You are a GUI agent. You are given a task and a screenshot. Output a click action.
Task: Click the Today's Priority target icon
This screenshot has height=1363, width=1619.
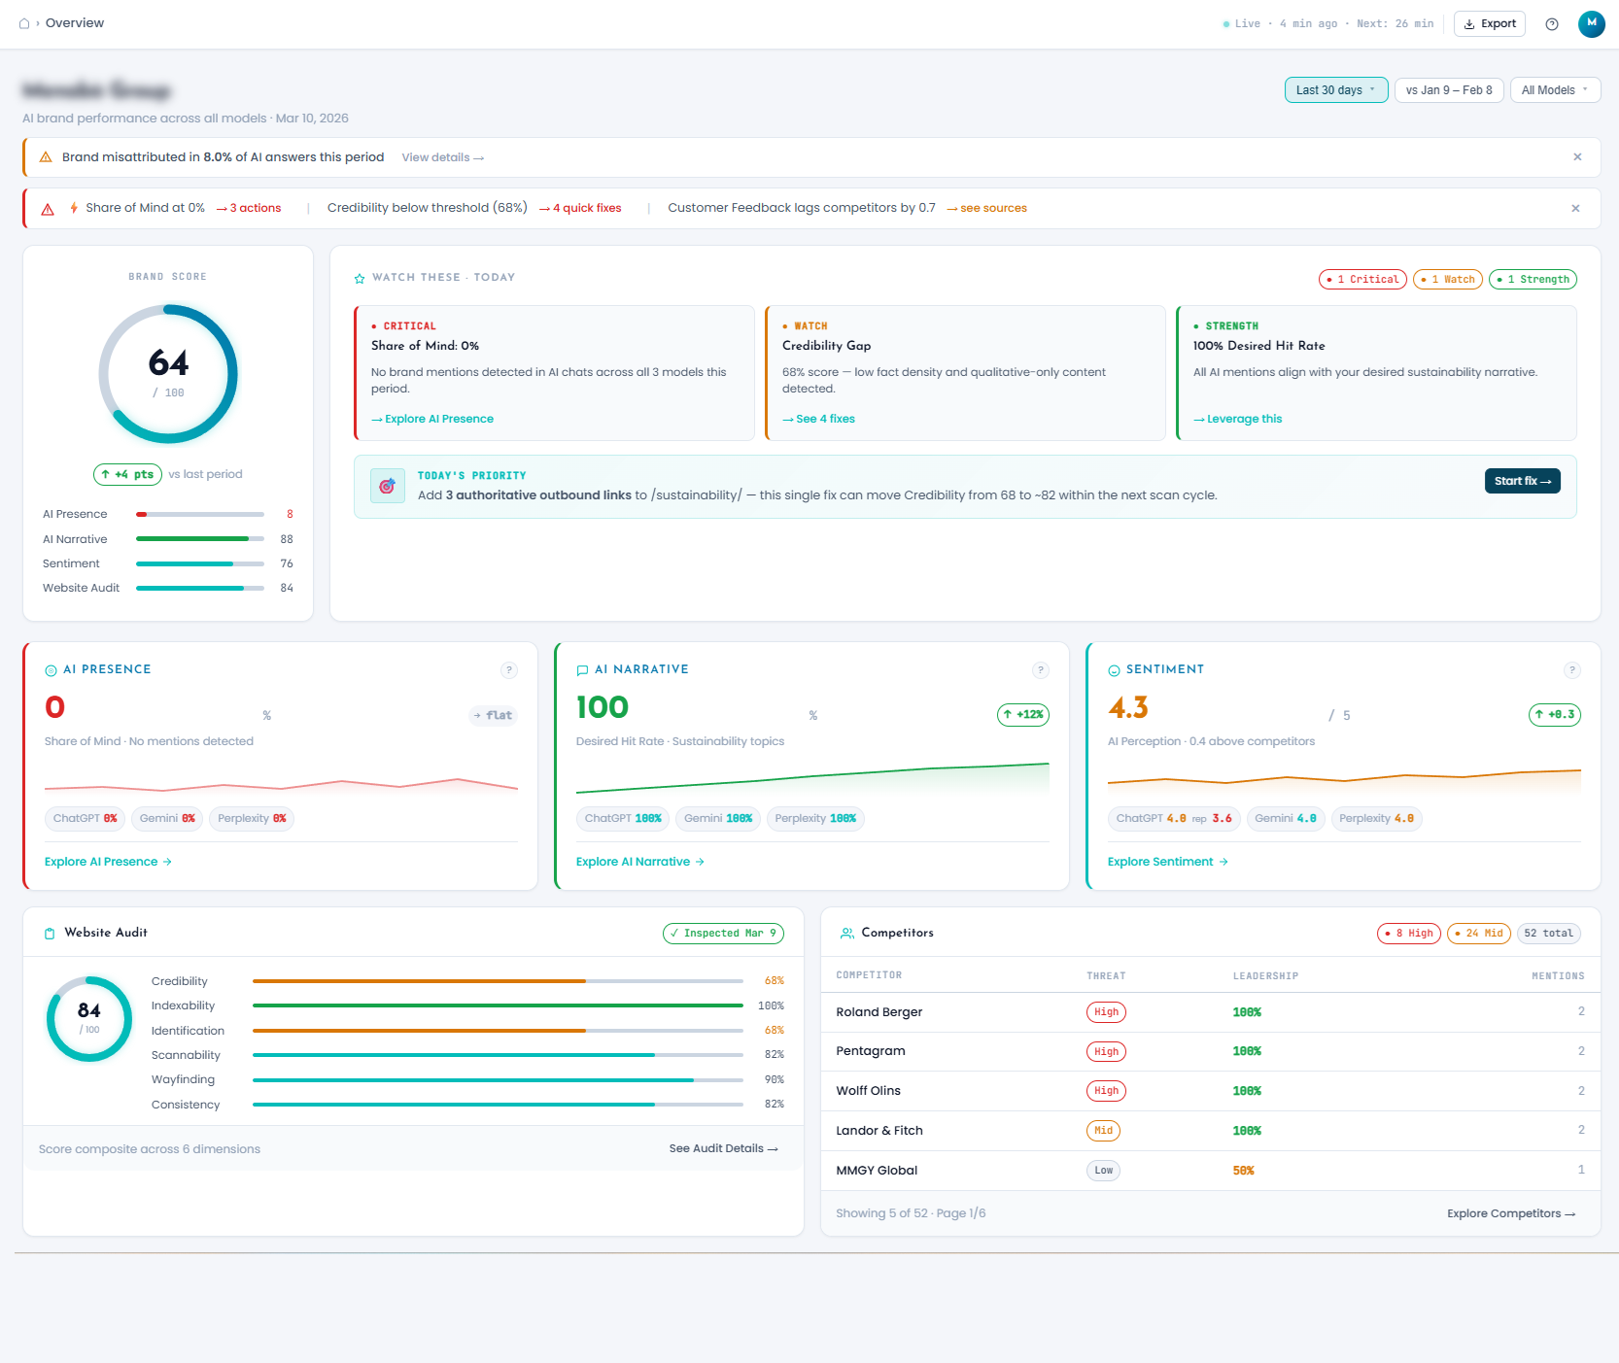pos(388,485)
